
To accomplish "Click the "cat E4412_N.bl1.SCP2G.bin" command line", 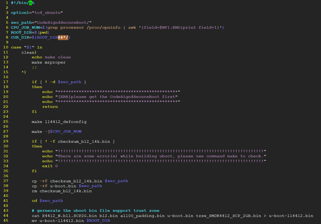I will (172, 215).
